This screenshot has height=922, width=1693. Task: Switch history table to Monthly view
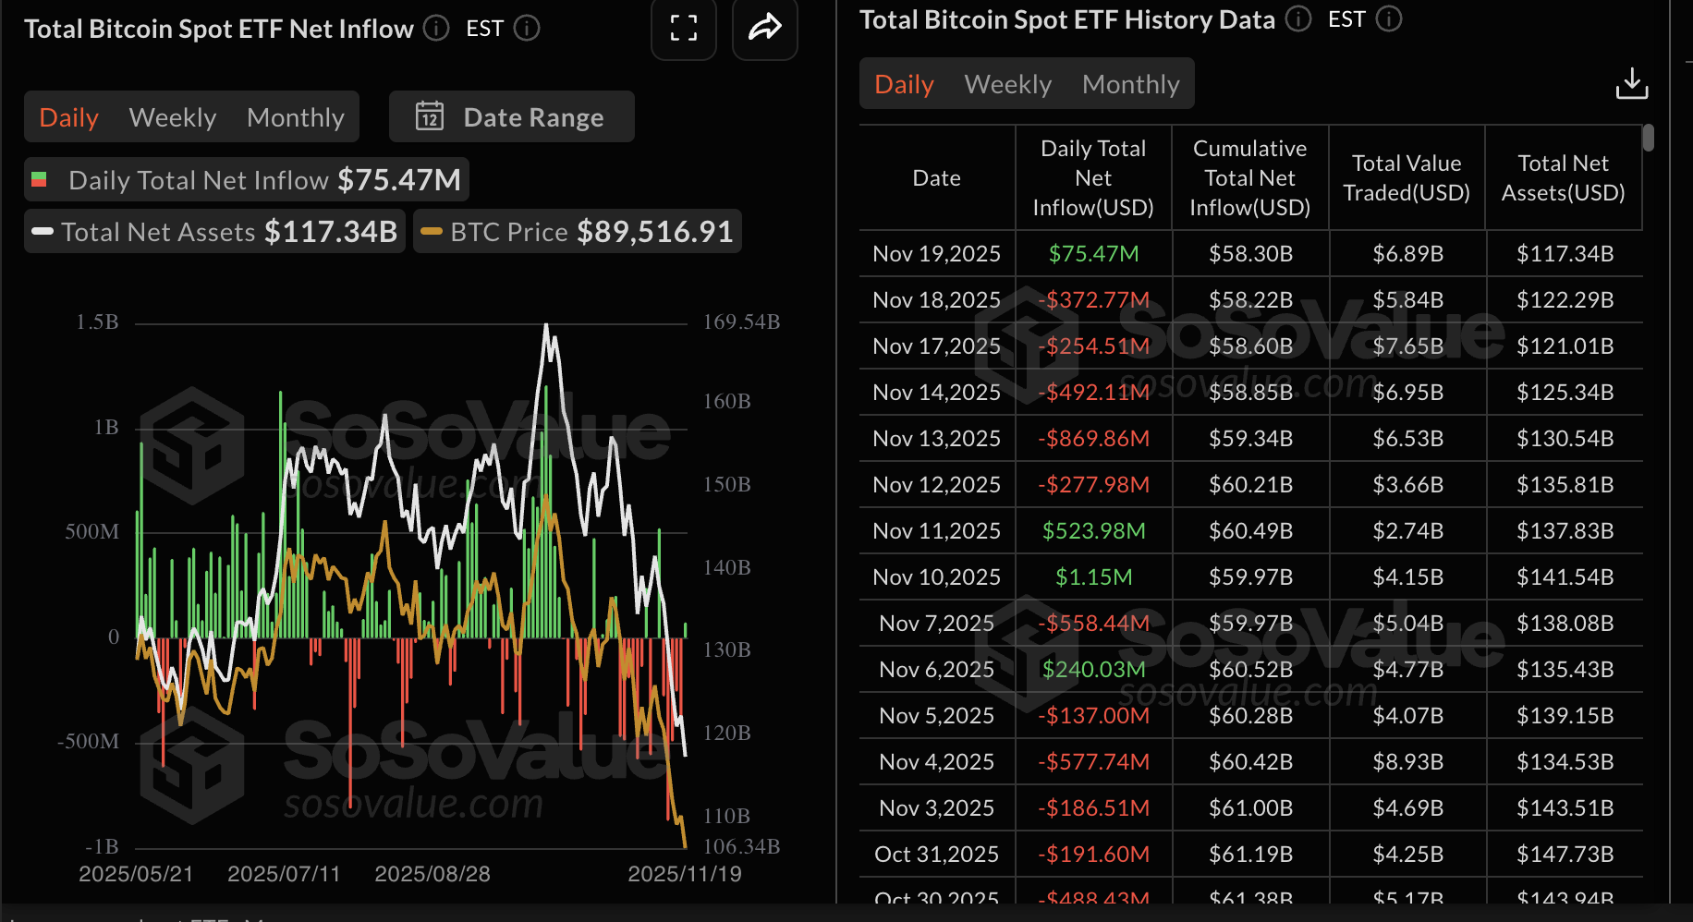[x=1130, y=83]
